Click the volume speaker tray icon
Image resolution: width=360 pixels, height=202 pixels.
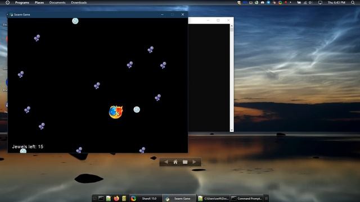click(x=310, y=2)
